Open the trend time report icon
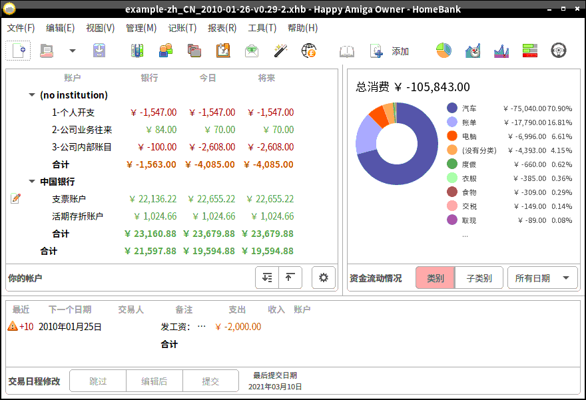Viewport: 586px width, 400px height. pyautogui.click(x=473, y=51)
